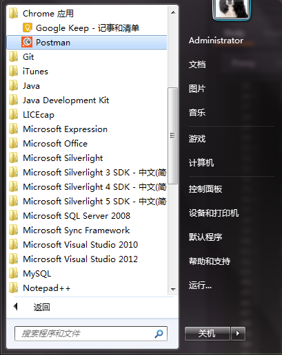This screenshot has width=282, height=355.
Task: Open the Postman entry text
Action: [x=53, y=43]
